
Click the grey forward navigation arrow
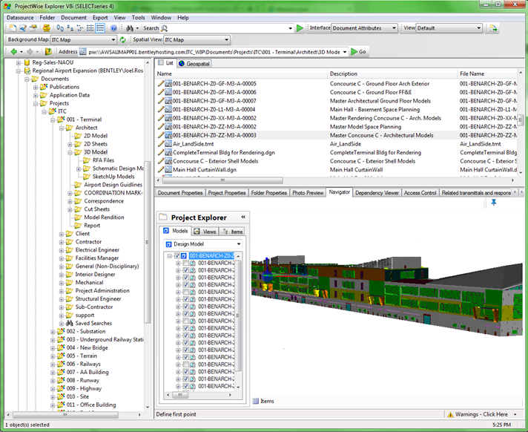[x=30, y=51]
